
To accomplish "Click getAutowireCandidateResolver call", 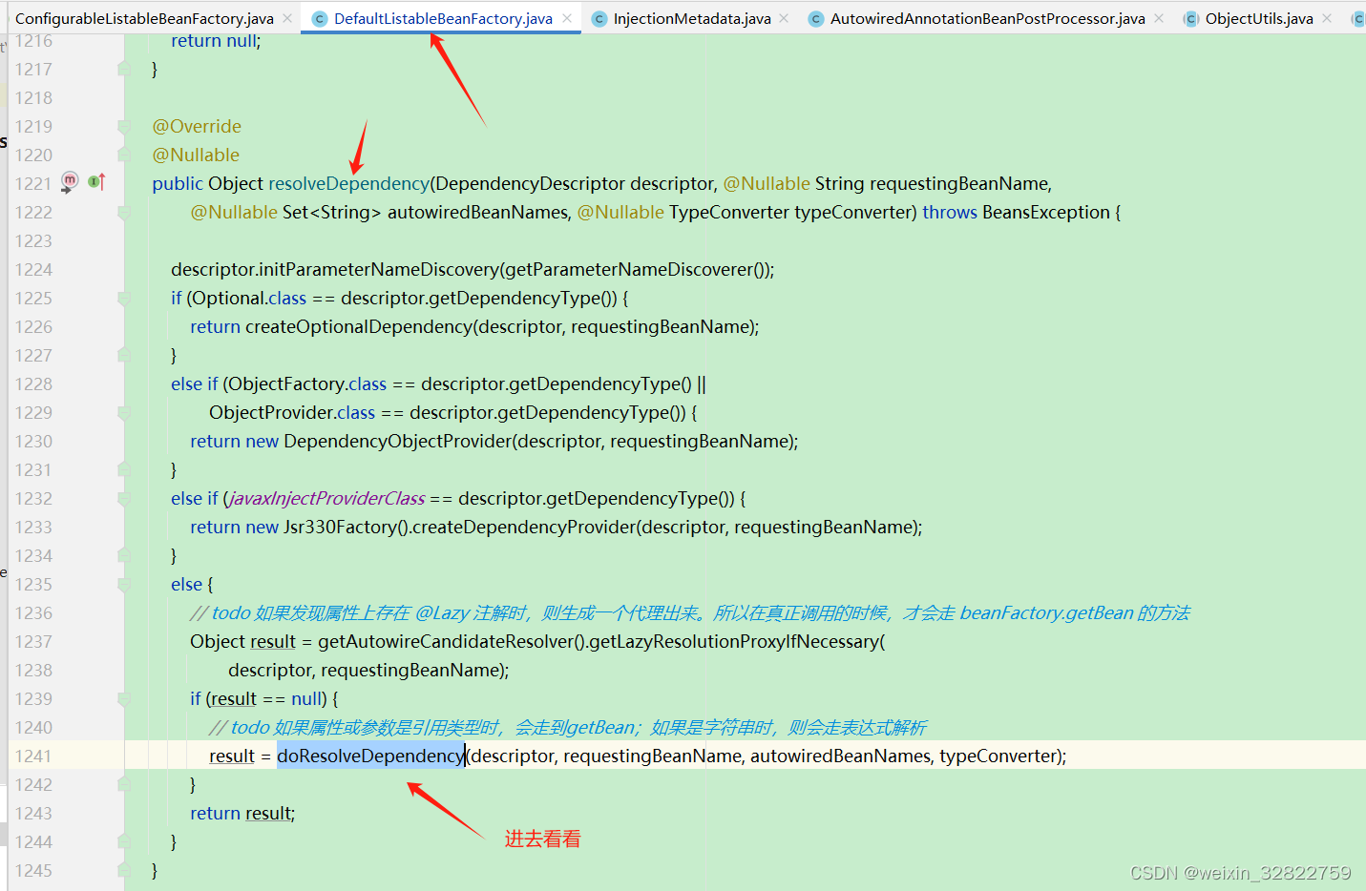I will (x=447, y=641).
